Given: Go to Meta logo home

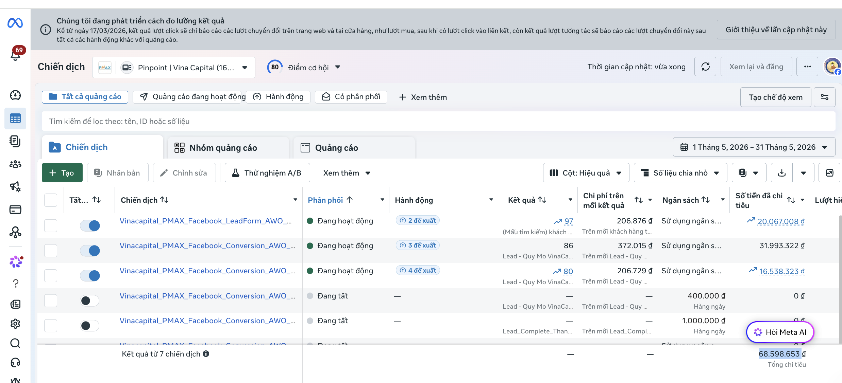Looking at the screenshot, I should [15, 23].
